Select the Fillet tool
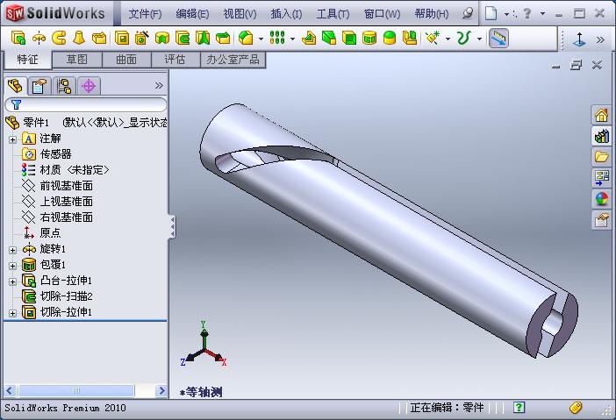This screenshot has width=616, height=420. [246, 38]
